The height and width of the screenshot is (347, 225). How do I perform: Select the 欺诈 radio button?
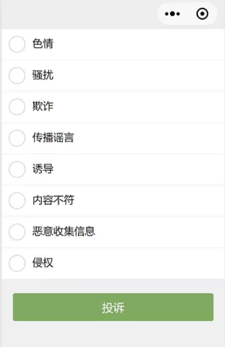(17, 107)
